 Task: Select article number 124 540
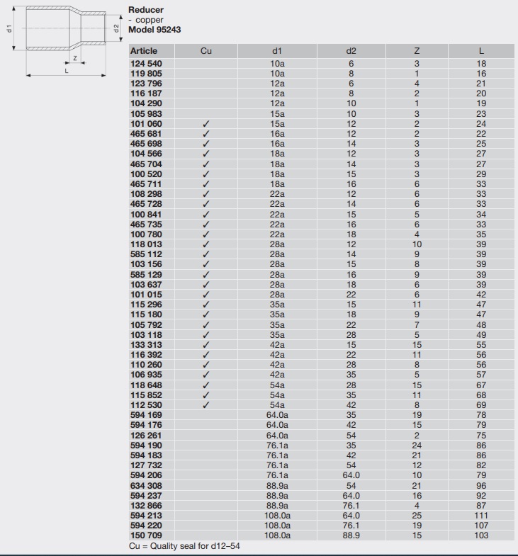click(x=146, y=64)
